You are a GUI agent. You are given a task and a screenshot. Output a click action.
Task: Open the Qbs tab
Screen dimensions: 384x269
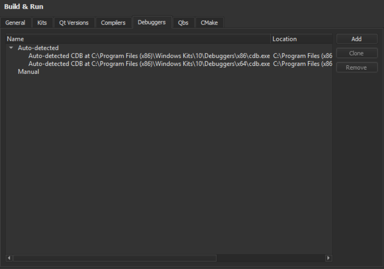coord(183,23)
